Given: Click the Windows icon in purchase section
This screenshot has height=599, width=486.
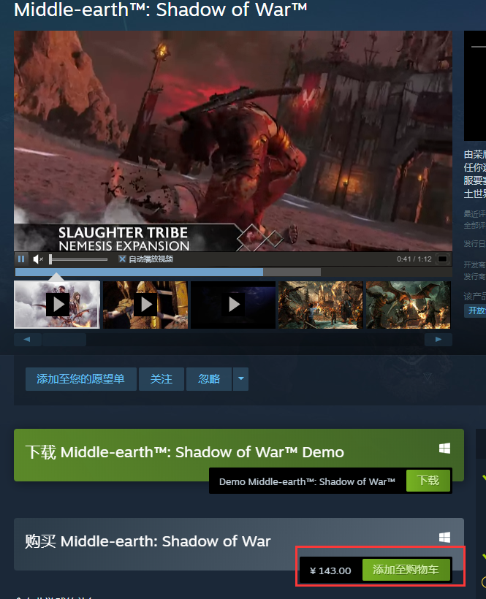Looking at the screenshot, I should pos(444,538).
